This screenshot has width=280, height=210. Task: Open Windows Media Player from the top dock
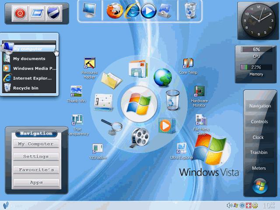[x=148, y=10]
